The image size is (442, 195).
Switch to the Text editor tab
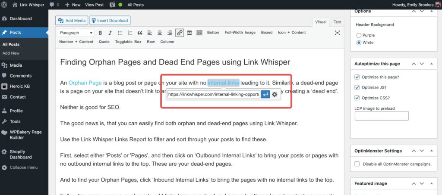point(337,22)
